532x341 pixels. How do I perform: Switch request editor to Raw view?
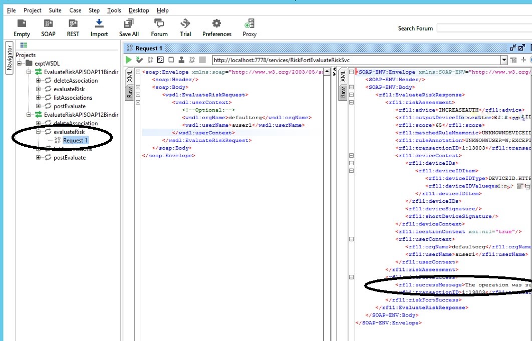point(129,92)
